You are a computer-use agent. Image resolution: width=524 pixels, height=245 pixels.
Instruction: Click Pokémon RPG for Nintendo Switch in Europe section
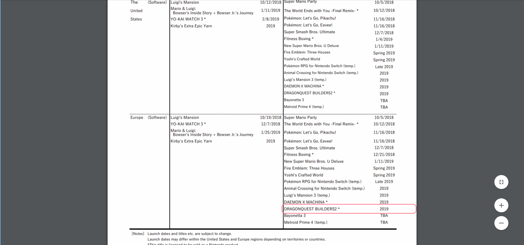[x=323, y=182]
